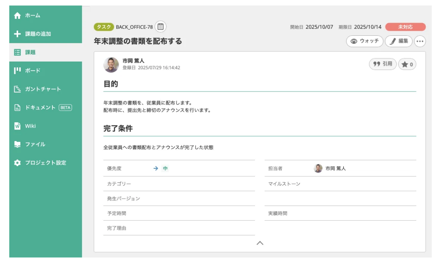This screenshot has width=441, height=263.
Task: Click the ウォッチ button label
Action: click(x=369, y=41)
